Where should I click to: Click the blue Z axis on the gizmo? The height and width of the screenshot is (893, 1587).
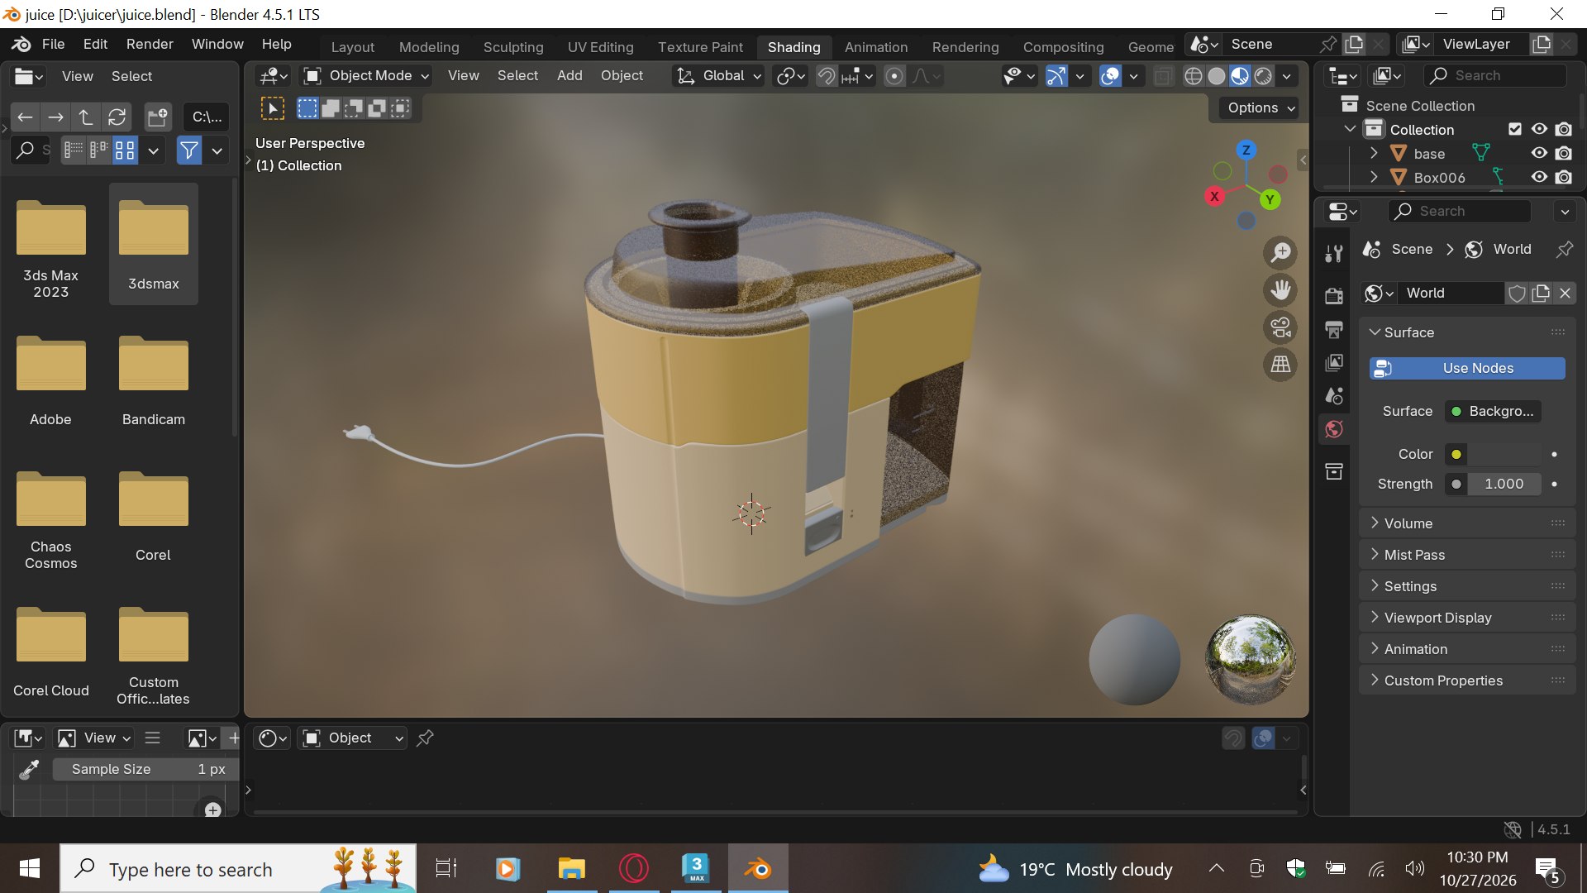pos(1246,150)
